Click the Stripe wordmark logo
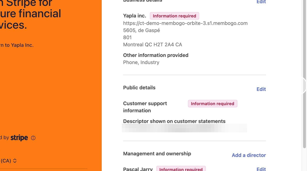 19,138
